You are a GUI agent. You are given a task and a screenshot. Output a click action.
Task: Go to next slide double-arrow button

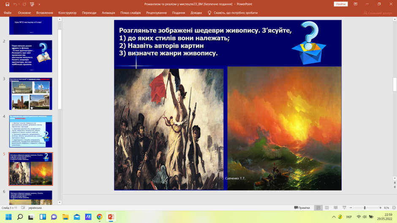pos(394,187)
